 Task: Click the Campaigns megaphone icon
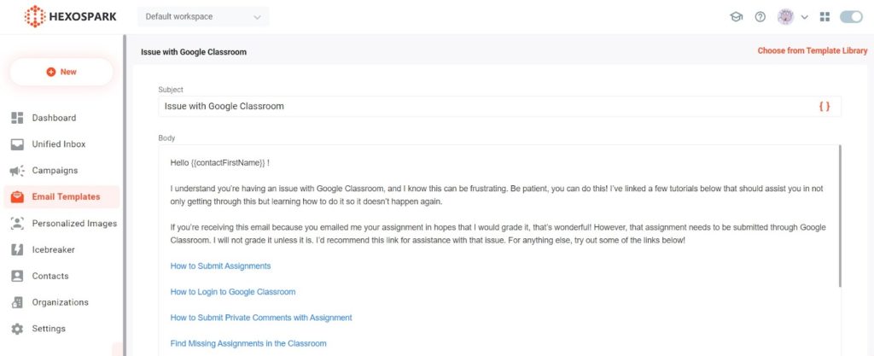tap(17, 171)
